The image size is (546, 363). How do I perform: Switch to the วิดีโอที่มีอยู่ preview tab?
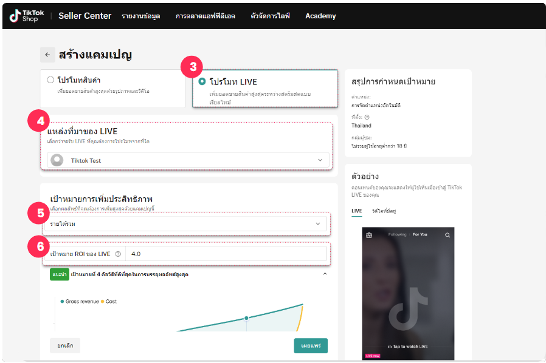(x=384, y=211)
